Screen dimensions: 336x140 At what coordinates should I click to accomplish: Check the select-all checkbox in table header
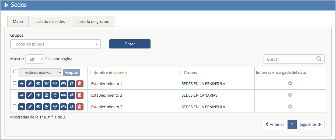15,71
